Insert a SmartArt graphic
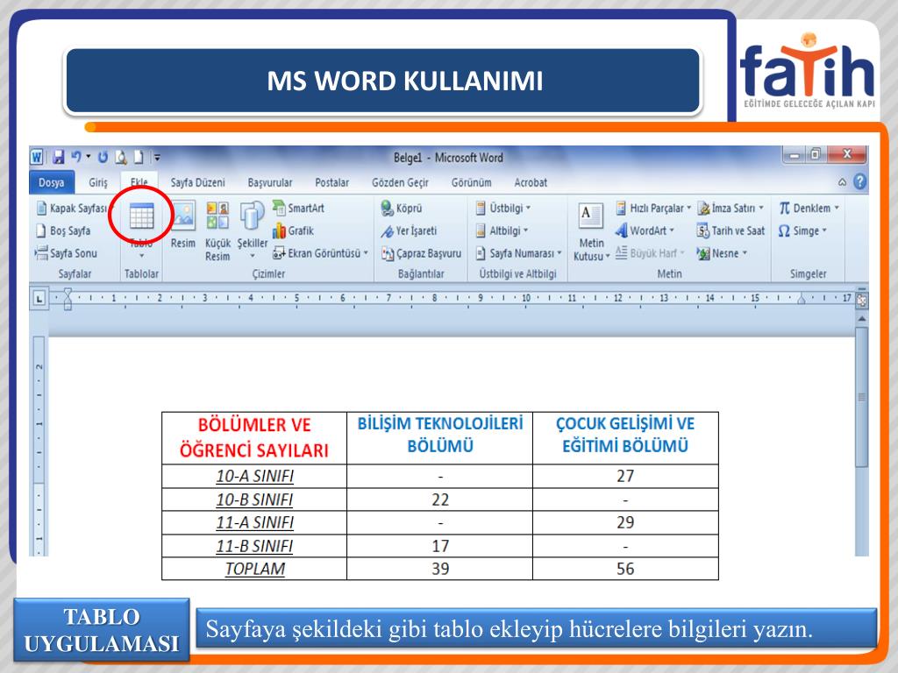898x673 pixels. point(298,208)
